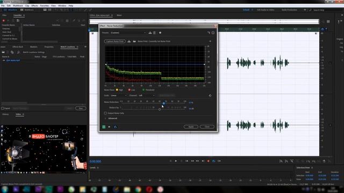The image size is (344, 193).
Task: Reset the noise reduction graph curve
Action: tap(210, 95)
